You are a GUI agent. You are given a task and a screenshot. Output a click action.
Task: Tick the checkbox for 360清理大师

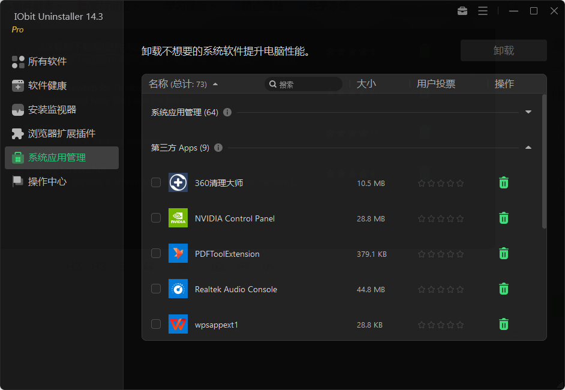click(156, 182)
